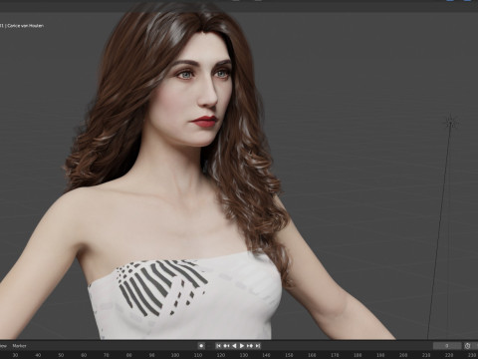
Task: Select the light object in the viewport
Action: coord(451,123)
